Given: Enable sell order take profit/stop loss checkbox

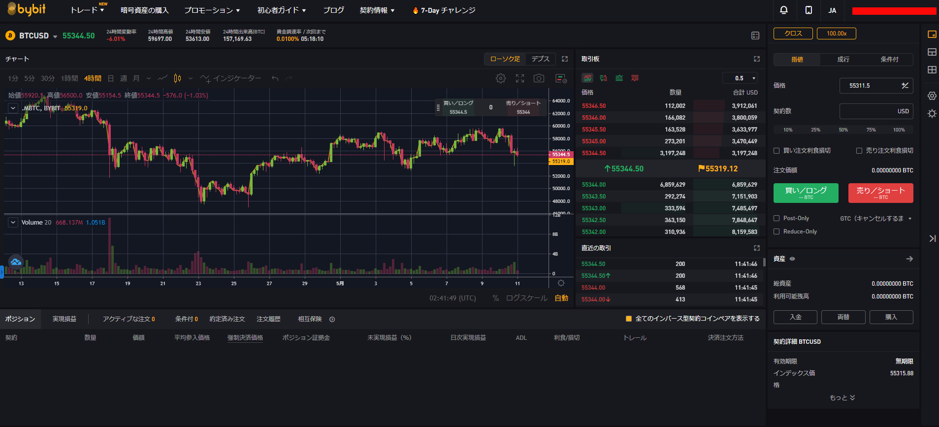Looking at the screenshot, I should coord(859,151).
